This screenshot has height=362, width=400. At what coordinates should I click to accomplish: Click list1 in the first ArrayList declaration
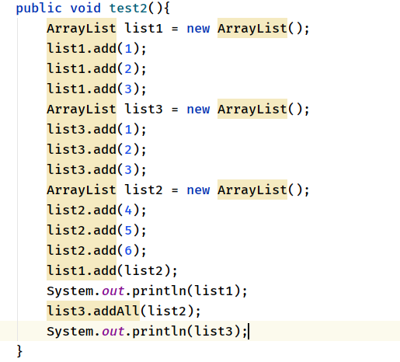click(144, 28)
